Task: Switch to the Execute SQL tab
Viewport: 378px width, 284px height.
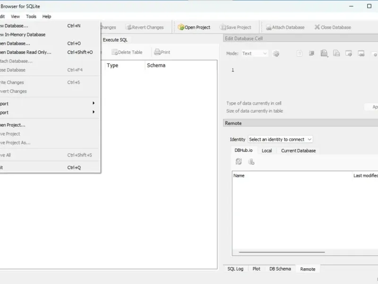Action: (115, 40)
